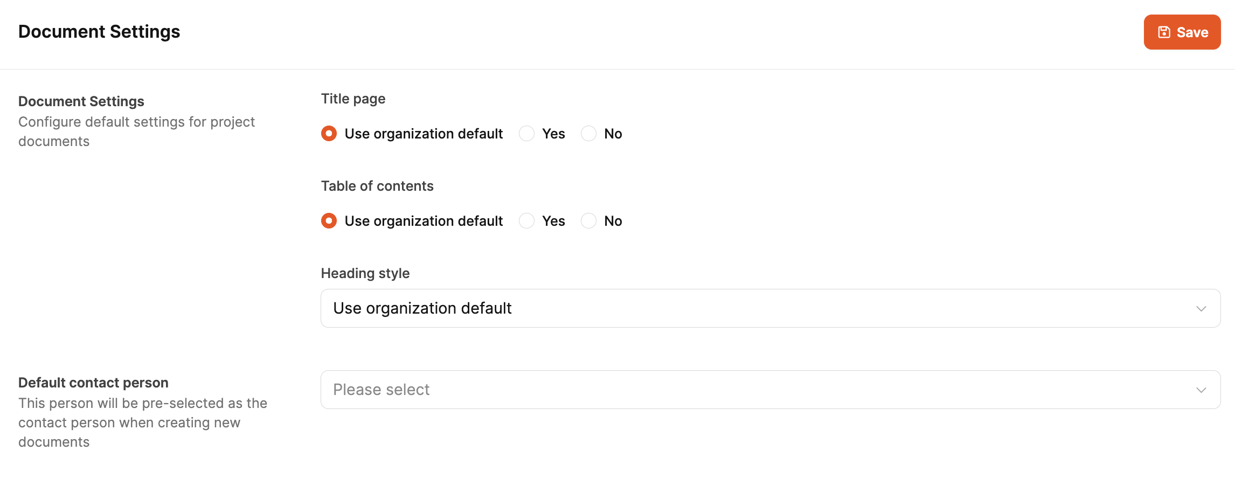Screen dimensions: 1235x499
Task: Click the chevron arrow in Heading style dropdown
Action: pos(1201,309)
